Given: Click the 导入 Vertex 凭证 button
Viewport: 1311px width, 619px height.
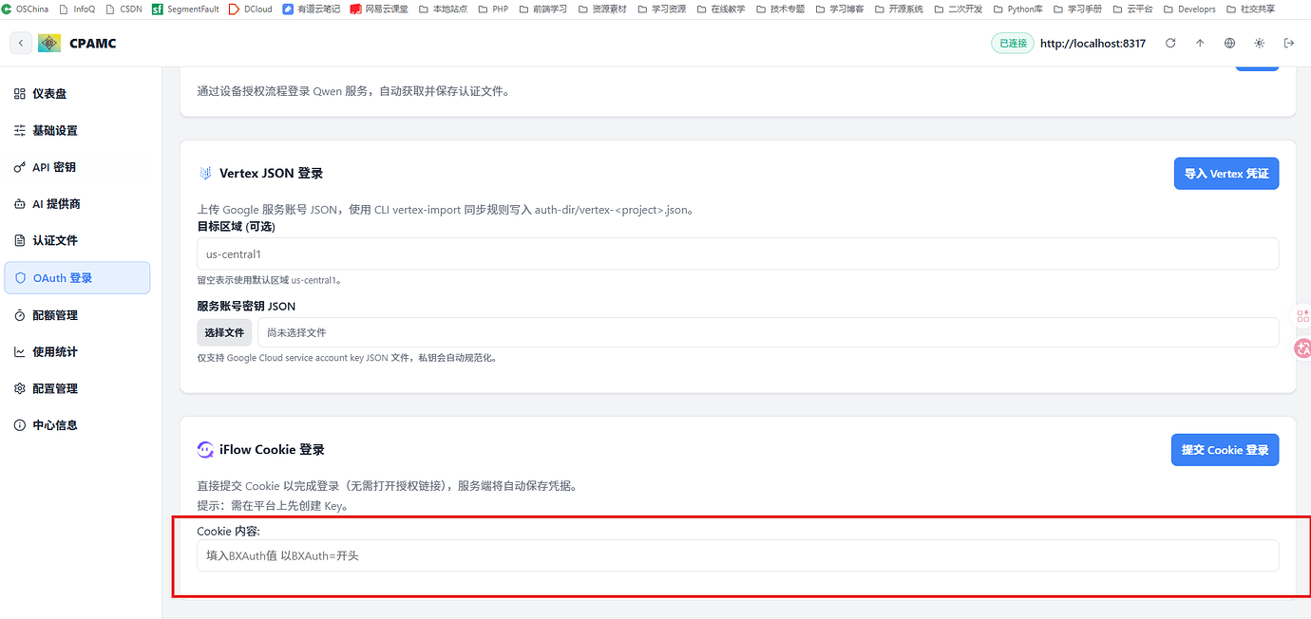Looking at the screenshot, I should [x=1226, y=174].
